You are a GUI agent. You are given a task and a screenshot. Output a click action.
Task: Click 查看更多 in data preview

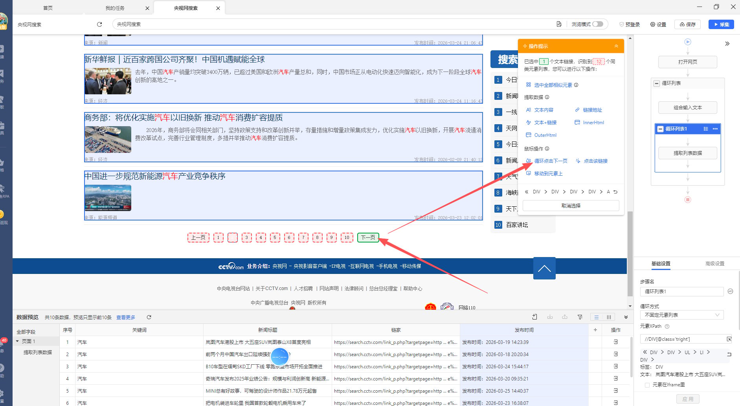click(x=126, y=318)
